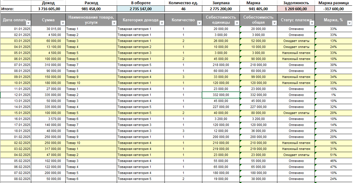The width and height of the screenshot is (353, 183).
Task: Select the sum cell 48 000,00
Action: [48, 131]
